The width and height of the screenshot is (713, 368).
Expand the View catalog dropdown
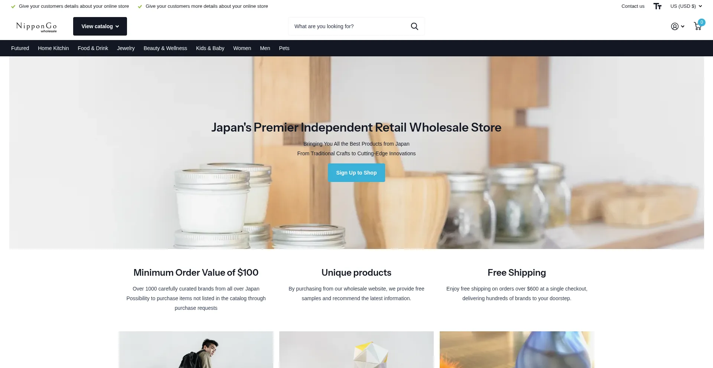coord(100,26)
